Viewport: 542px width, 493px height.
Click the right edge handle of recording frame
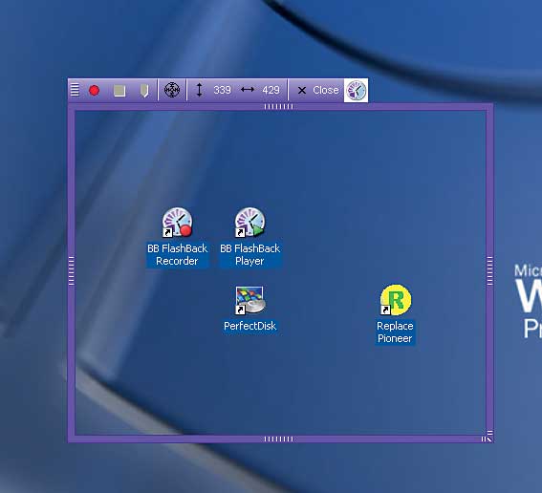point(489,270)
